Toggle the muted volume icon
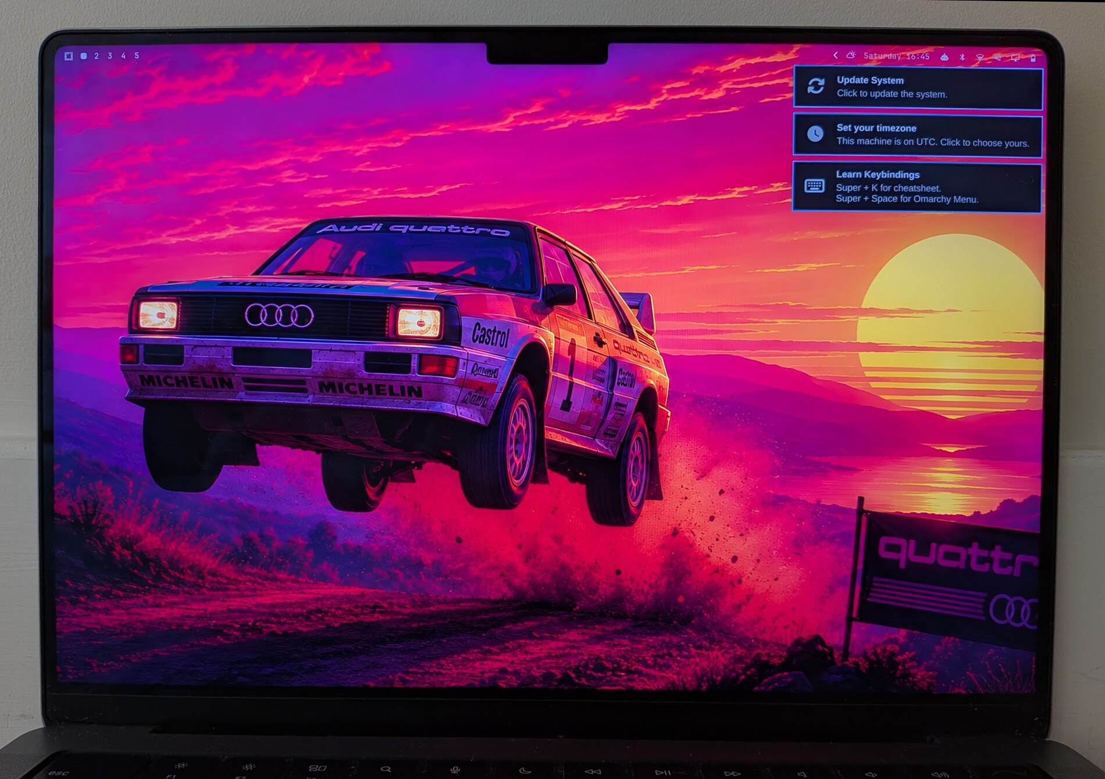 click(x=998, y=58)
